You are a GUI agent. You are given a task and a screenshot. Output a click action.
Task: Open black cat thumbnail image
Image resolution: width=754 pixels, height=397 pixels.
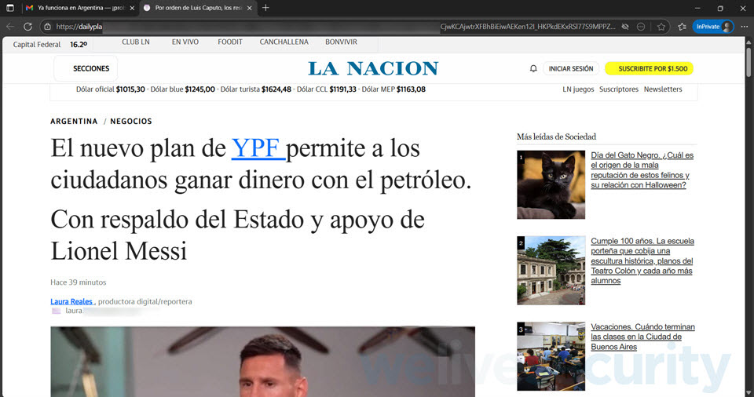(551, 185)
